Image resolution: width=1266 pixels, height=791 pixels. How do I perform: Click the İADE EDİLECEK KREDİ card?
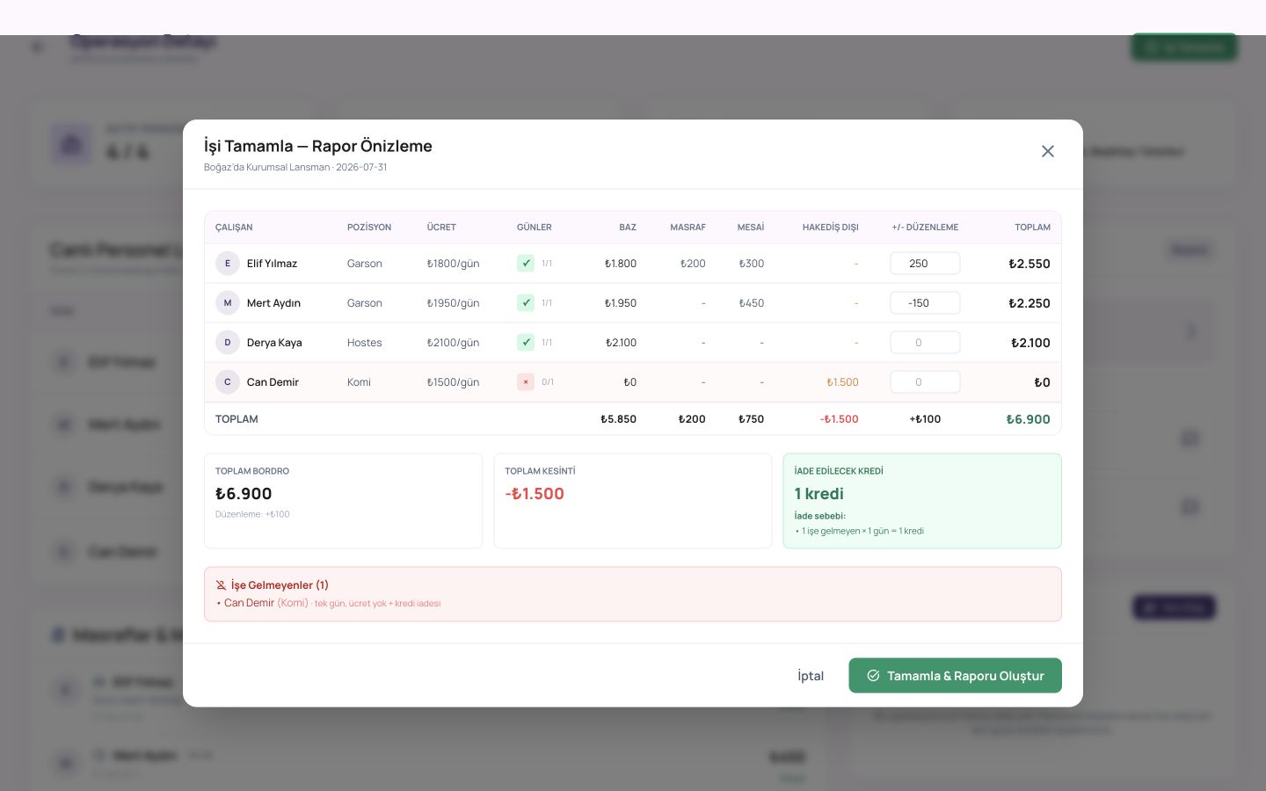coord(922,501)
